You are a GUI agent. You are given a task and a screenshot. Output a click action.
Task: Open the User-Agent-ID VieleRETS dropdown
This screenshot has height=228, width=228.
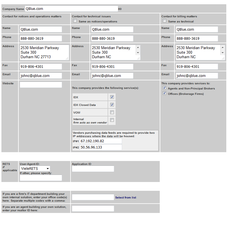(x=35, y=169)
